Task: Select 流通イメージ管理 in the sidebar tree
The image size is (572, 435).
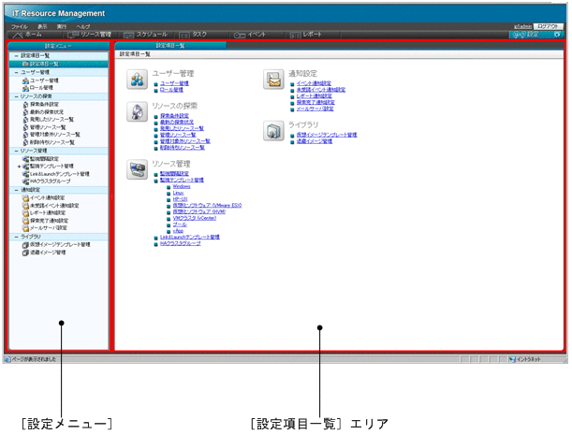Action: click(48, 253)
